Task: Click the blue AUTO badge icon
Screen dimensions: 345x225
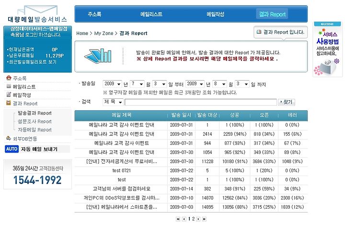Action: coord(11,149)
